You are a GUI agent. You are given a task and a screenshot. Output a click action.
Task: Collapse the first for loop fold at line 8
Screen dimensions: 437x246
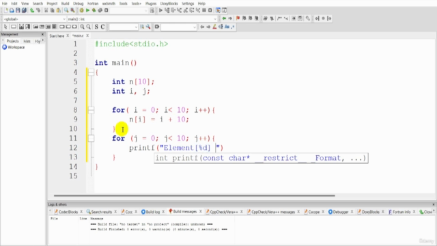(91, 110)
